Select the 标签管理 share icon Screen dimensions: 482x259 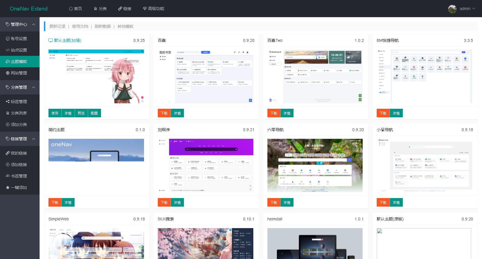(8, 101)
